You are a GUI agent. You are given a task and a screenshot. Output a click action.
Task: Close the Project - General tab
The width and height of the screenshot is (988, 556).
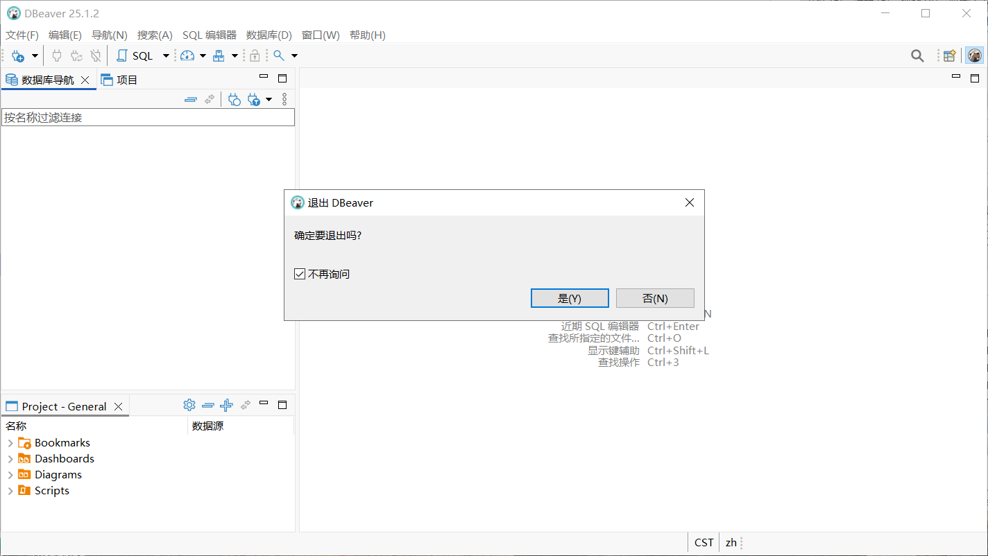tap(119, 407)
